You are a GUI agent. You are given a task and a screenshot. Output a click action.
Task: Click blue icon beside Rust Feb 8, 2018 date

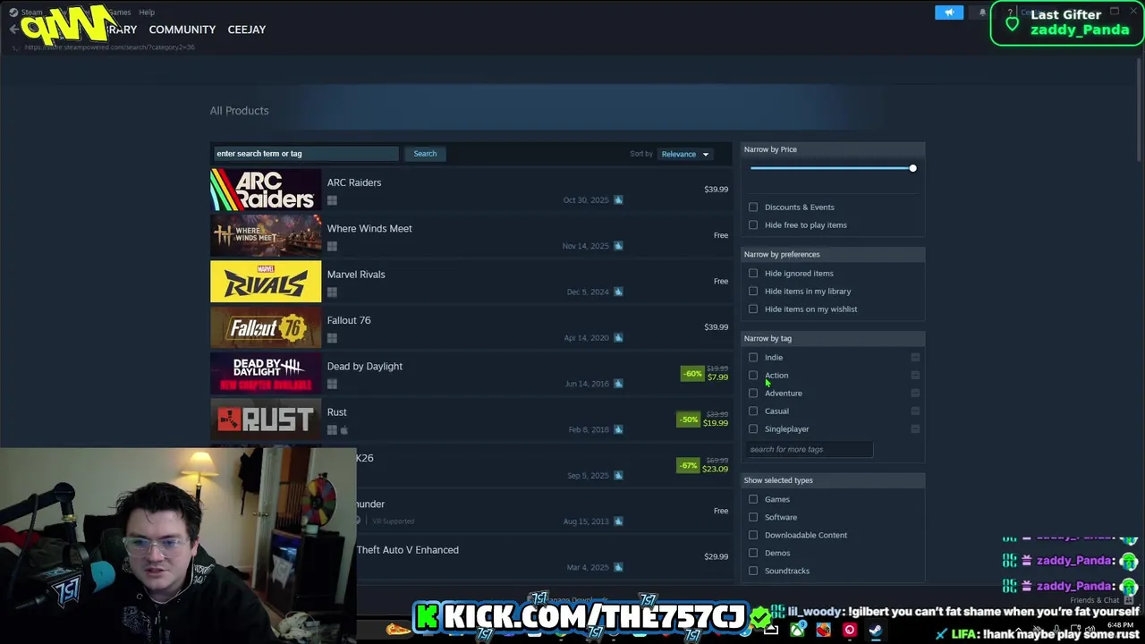click(x=618, y=429)
